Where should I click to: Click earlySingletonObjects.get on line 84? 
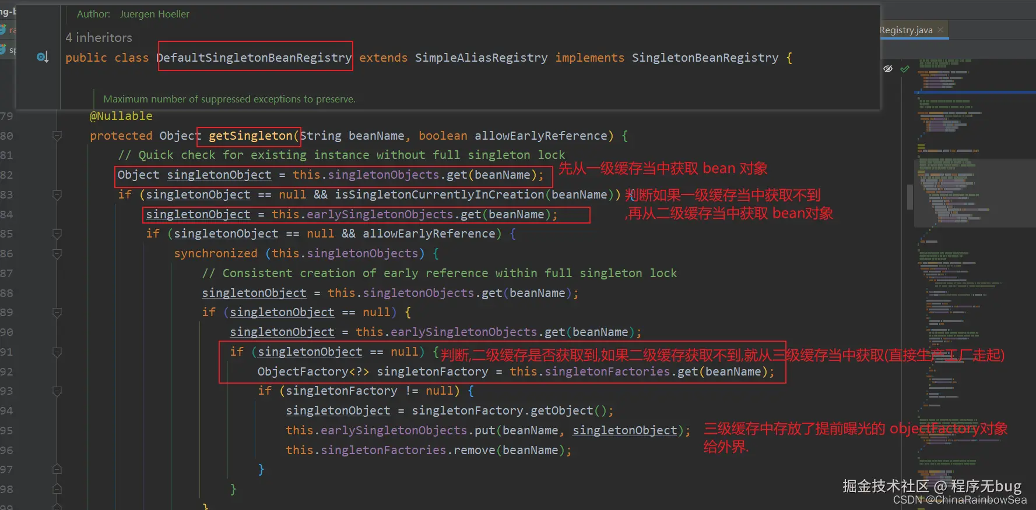pyautogui.click(x=394, y=214)
